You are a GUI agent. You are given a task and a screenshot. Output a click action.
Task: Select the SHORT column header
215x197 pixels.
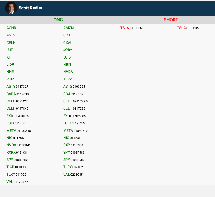[171, 20]
